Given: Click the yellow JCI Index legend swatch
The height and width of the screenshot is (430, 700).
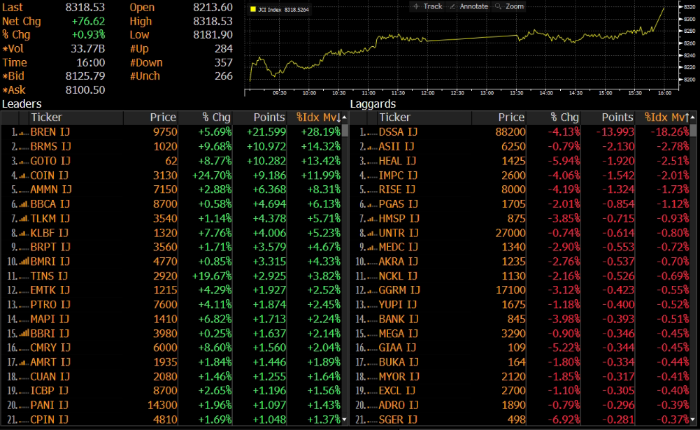Looking at the screenshot, I should click(253, 10).
